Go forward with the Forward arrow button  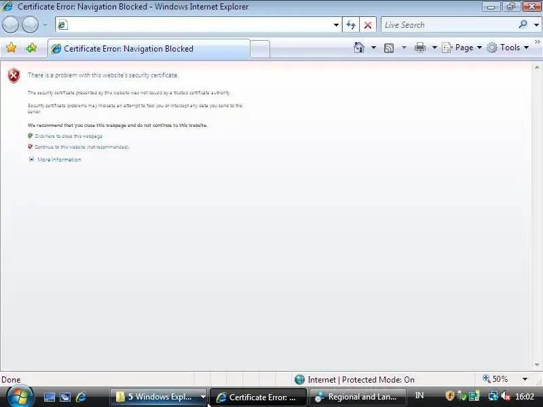click(30, 24)
